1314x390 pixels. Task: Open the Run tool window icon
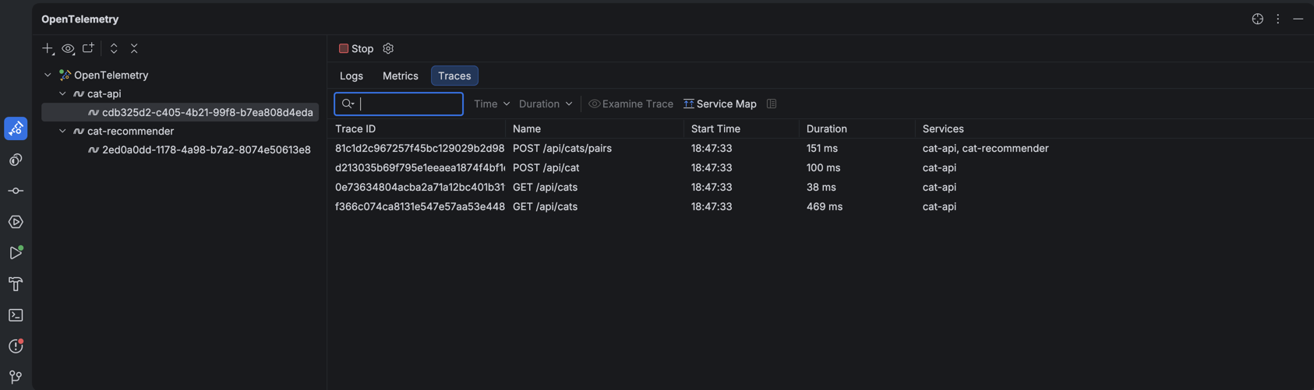pos(16,253)
